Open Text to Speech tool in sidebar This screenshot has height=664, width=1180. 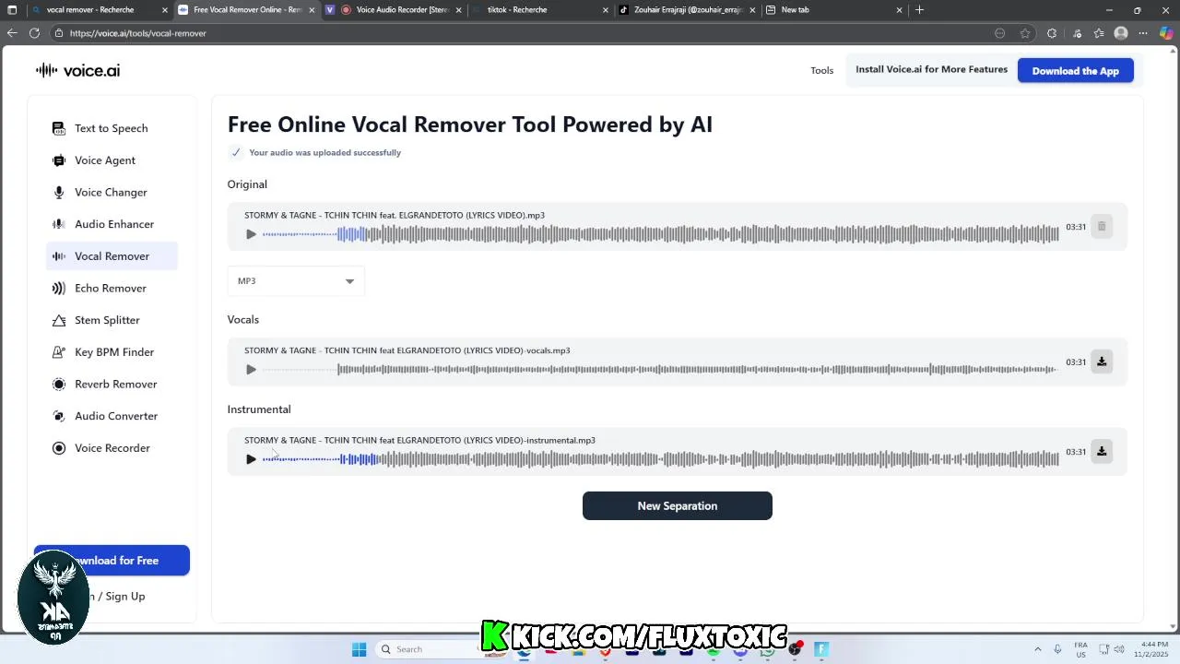coord(111,128)
